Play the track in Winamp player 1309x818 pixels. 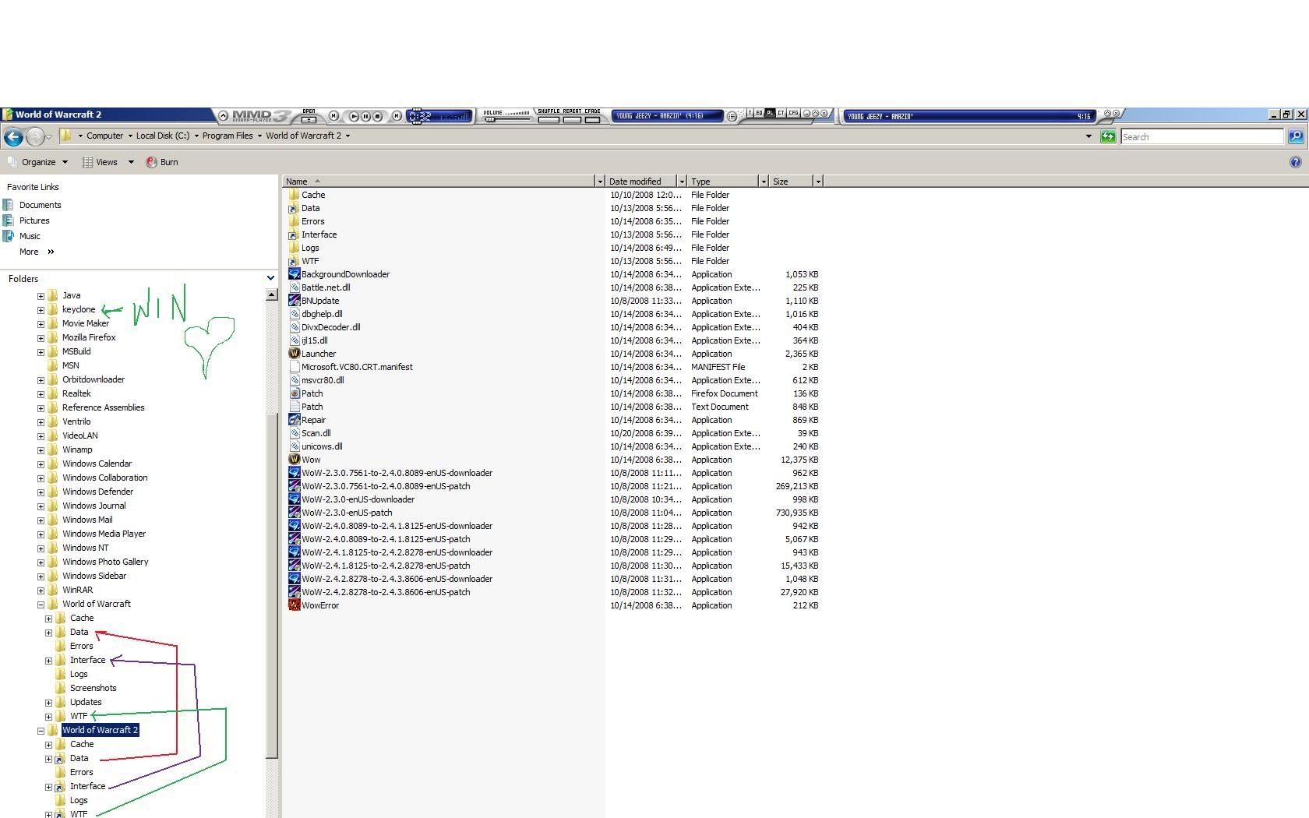354,116
